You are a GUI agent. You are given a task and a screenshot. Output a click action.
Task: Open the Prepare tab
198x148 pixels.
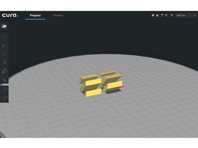[x=35, y=15]
